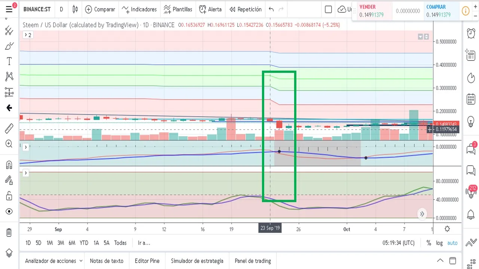Select the Text annotation tool
The width and height of the screenshot is (479, 269).
(9, 61)
